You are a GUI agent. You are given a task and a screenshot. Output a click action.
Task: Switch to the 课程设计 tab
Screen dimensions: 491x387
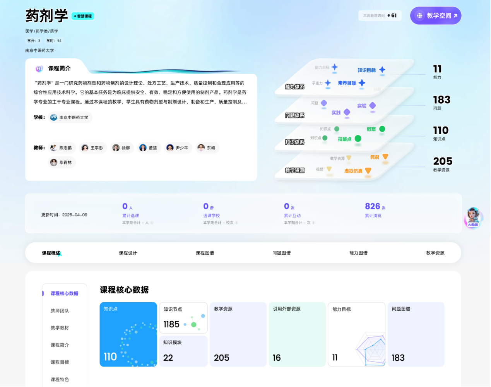(128, 253)
